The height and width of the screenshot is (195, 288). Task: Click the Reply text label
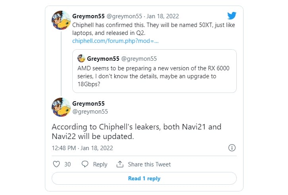(100, 164)
